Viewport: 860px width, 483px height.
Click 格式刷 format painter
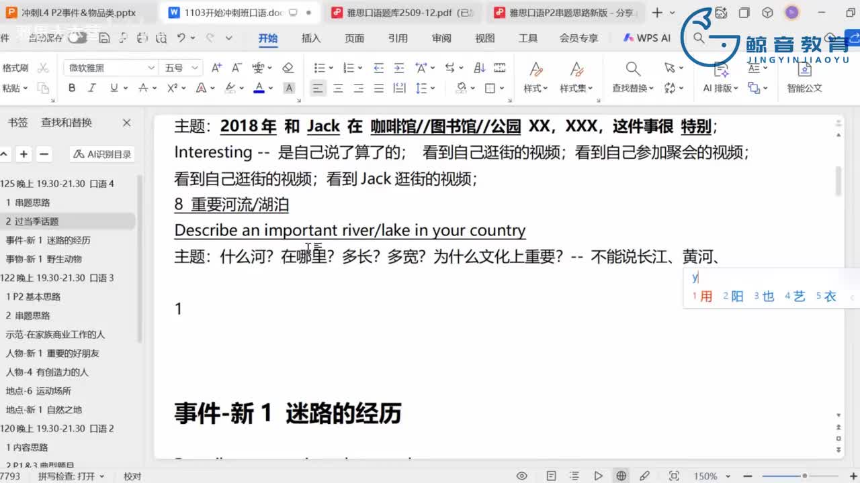pyautogui.click(x=15, y=68)
